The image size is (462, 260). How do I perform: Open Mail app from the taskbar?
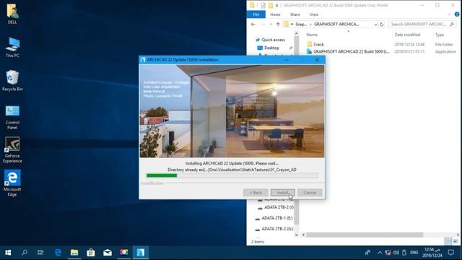pos(108,253)
